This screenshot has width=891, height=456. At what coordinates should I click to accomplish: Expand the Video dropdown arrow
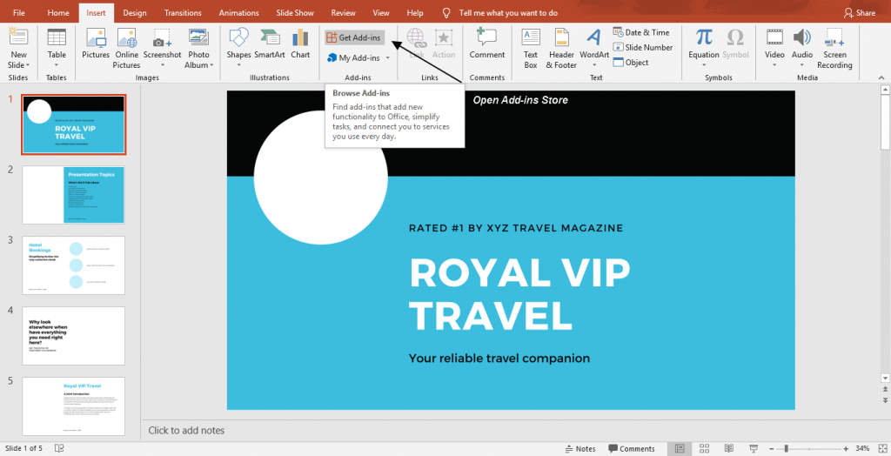pyautogui.click(x=774, y=64)
